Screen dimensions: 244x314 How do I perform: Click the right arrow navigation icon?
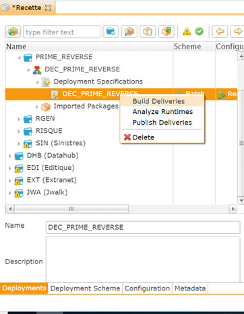(238, 32)
